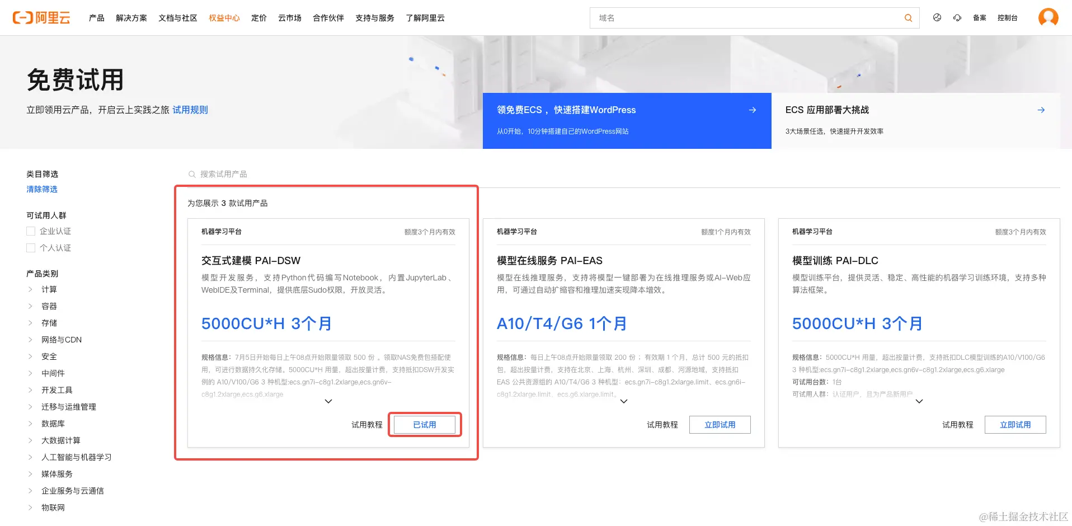
Task: Expand the 容器 category
Action: coord(30,306)
